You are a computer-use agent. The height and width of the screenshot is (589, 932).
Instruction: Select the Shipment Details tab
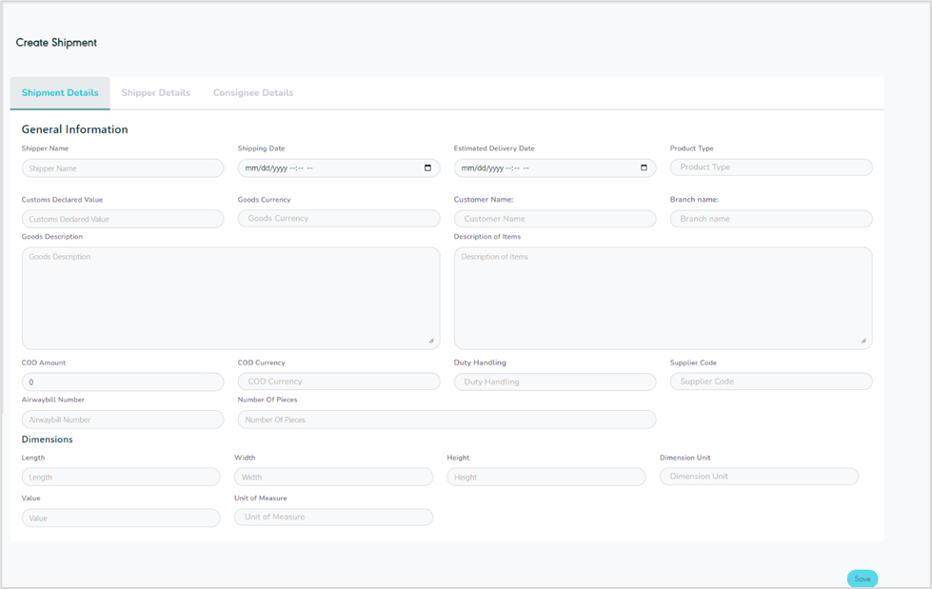[60, 93]
